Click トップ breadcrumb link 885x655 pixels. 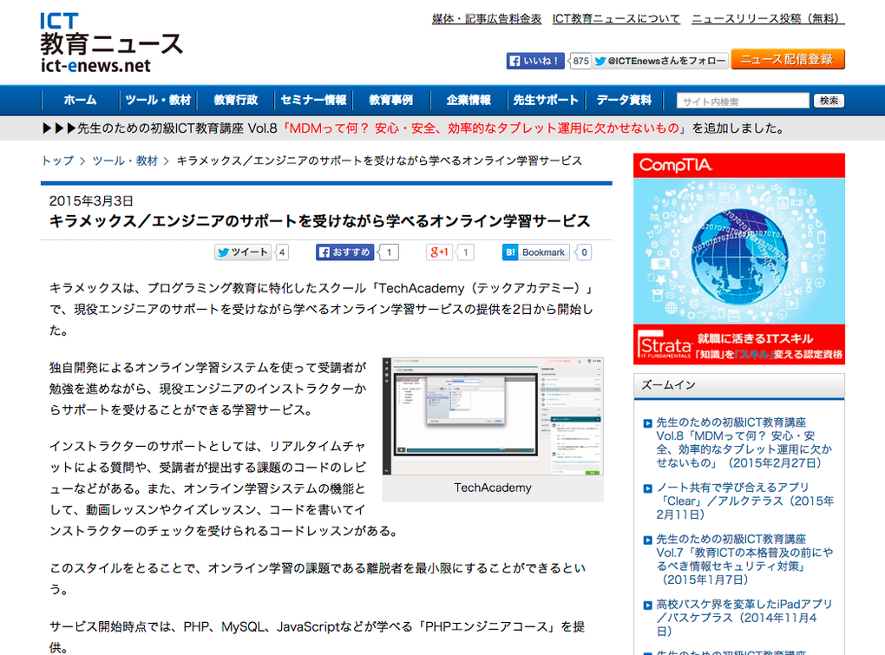(57, 160)
